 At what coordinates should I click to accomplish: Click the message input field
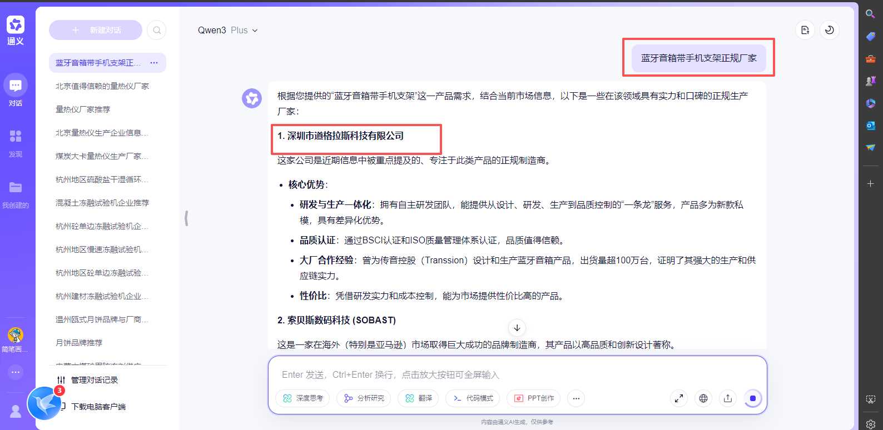[x=517, y=374]
